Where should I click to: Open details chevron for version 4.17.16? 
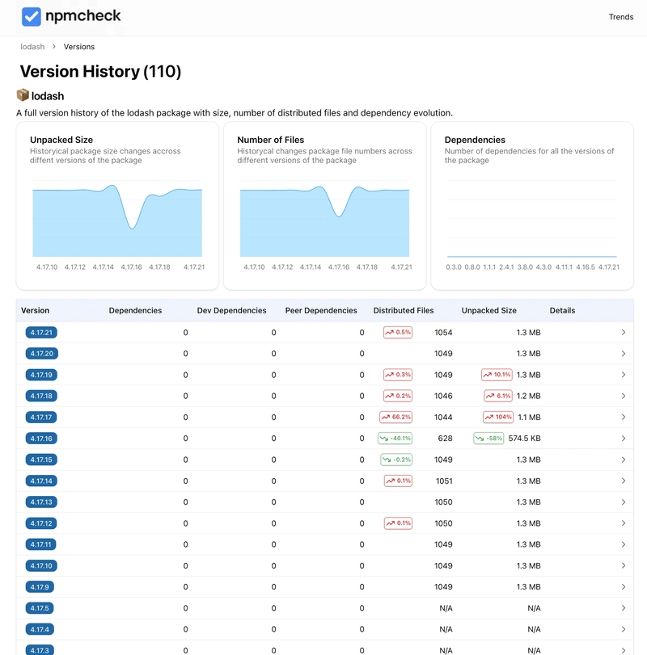624,439
